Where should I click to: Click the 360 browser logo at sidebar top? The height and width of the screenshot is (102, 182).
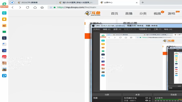(x=4, y=4)
